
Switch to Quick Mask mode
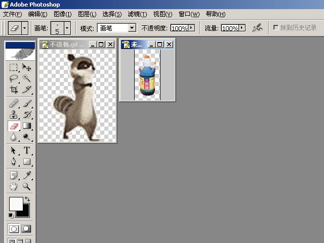click(26, 229)
